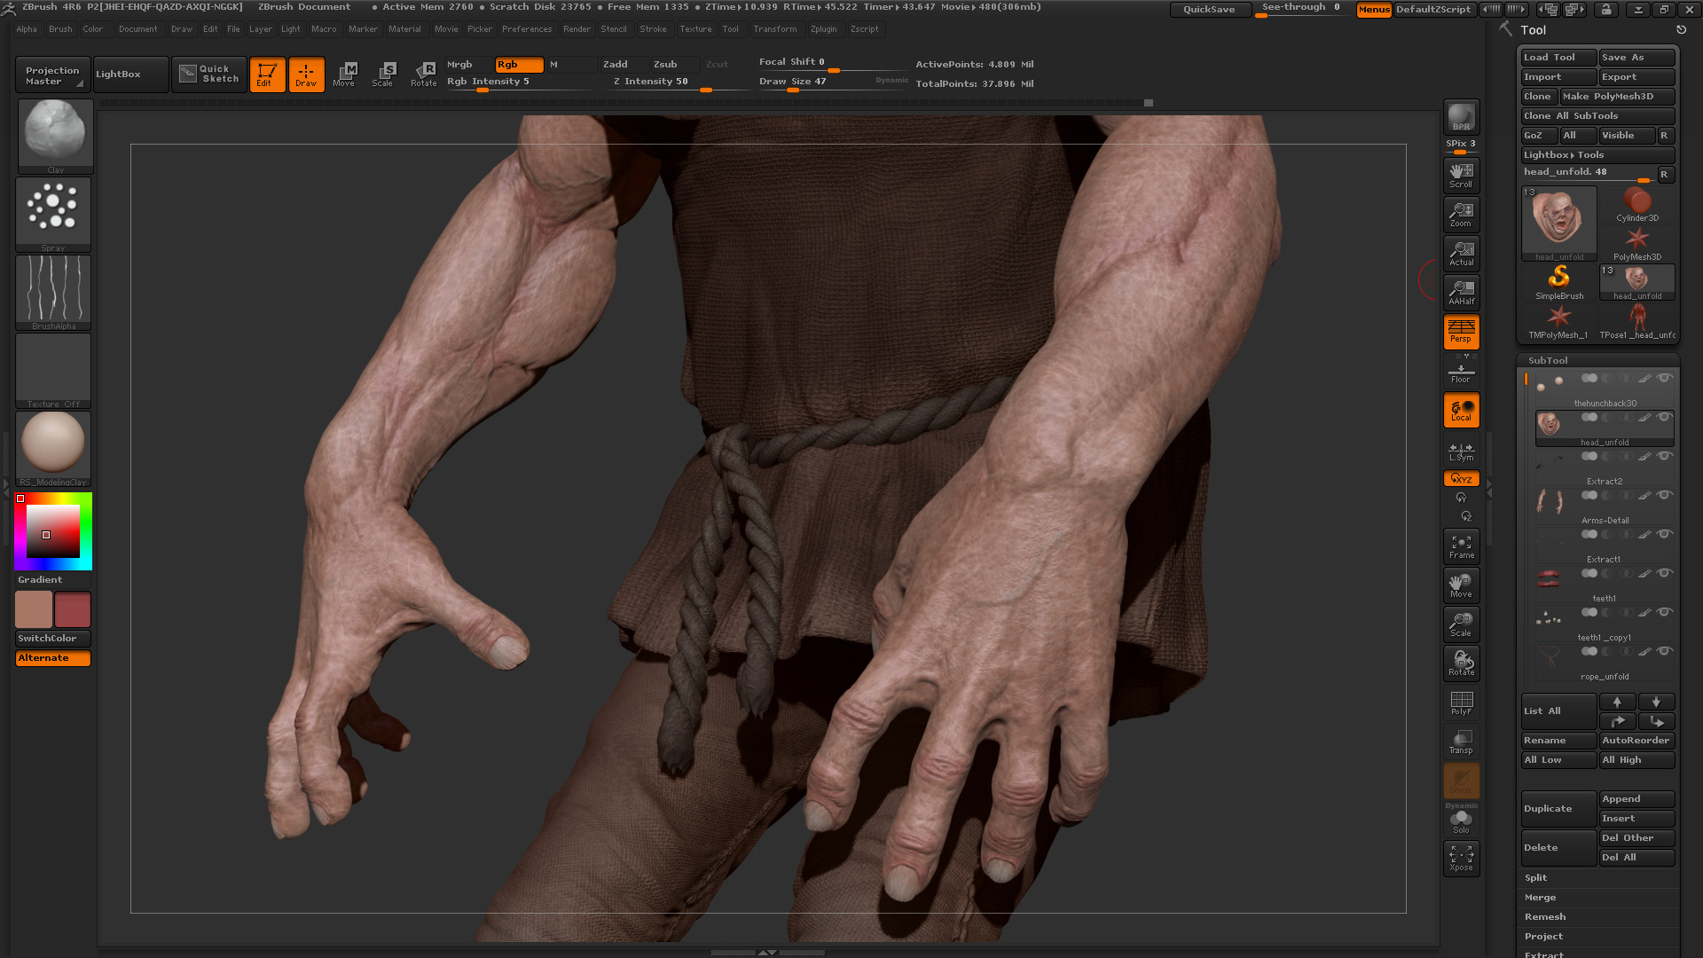The width and height of the screenshot is (1703, 958).
Task: Select the SimpleBrush tool
Action: pos(1558,283)
